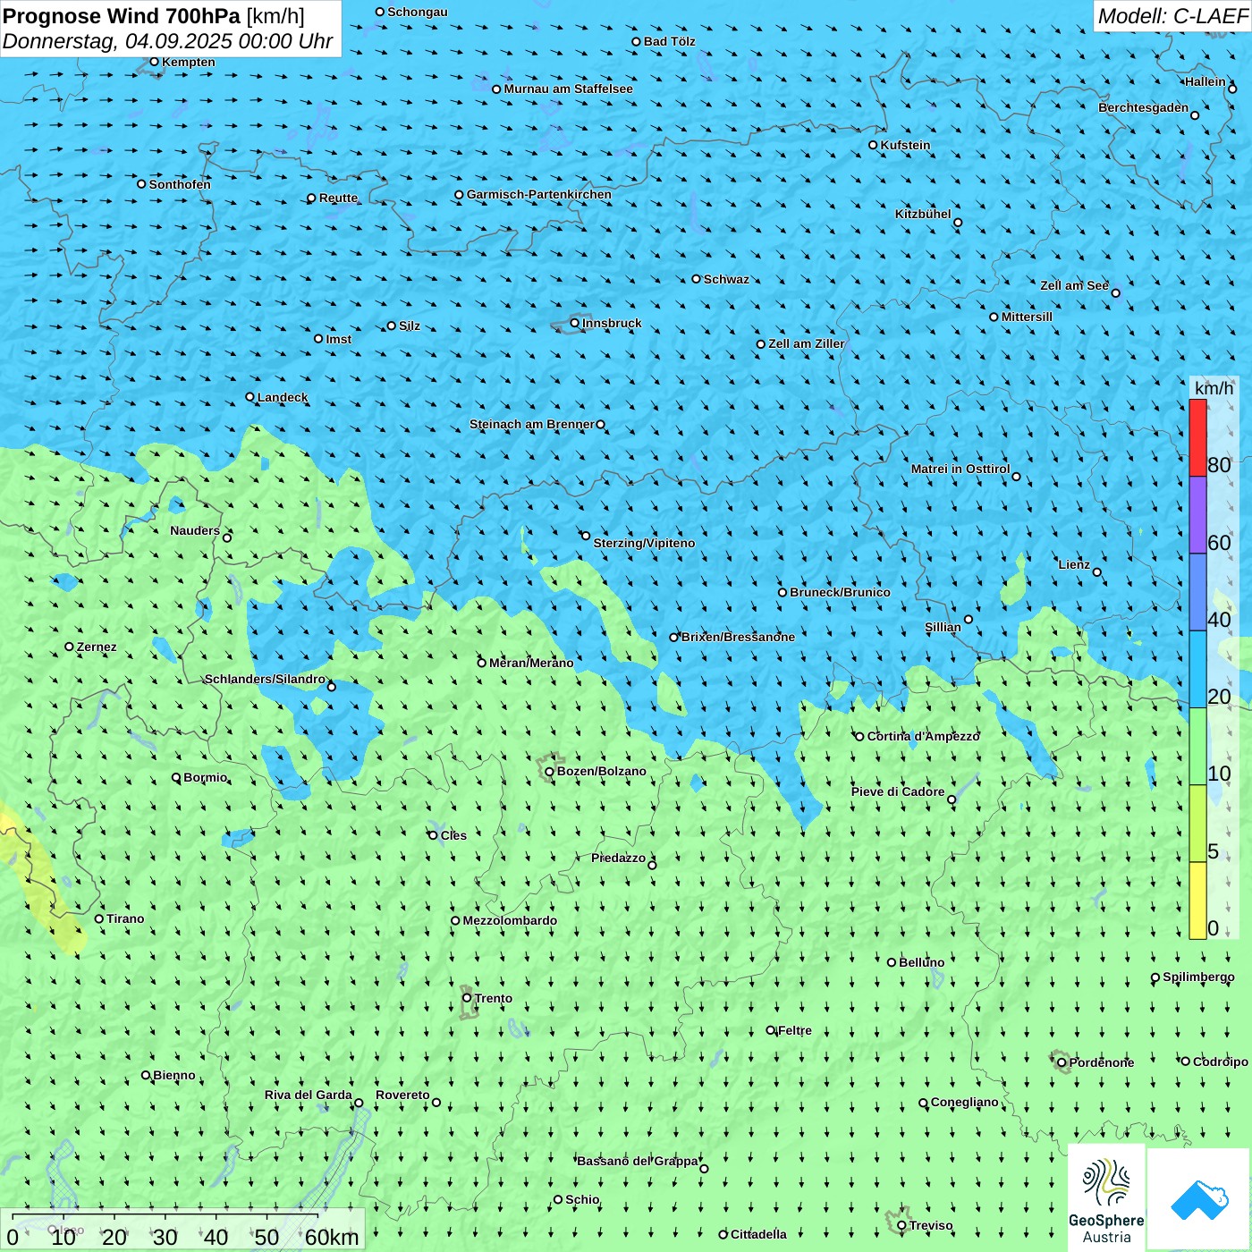This screenshot has width=1252, height=1252.
Task: Click the 'Predazzo' label
Action: [619, 858]
